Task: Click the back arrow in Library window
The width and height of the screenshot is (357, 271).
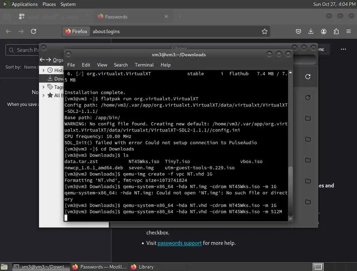Action: tap(42, 60)
